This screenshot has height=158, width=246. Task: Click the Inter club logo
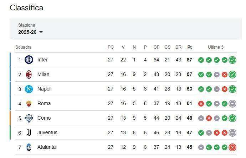tap(29, 60)
